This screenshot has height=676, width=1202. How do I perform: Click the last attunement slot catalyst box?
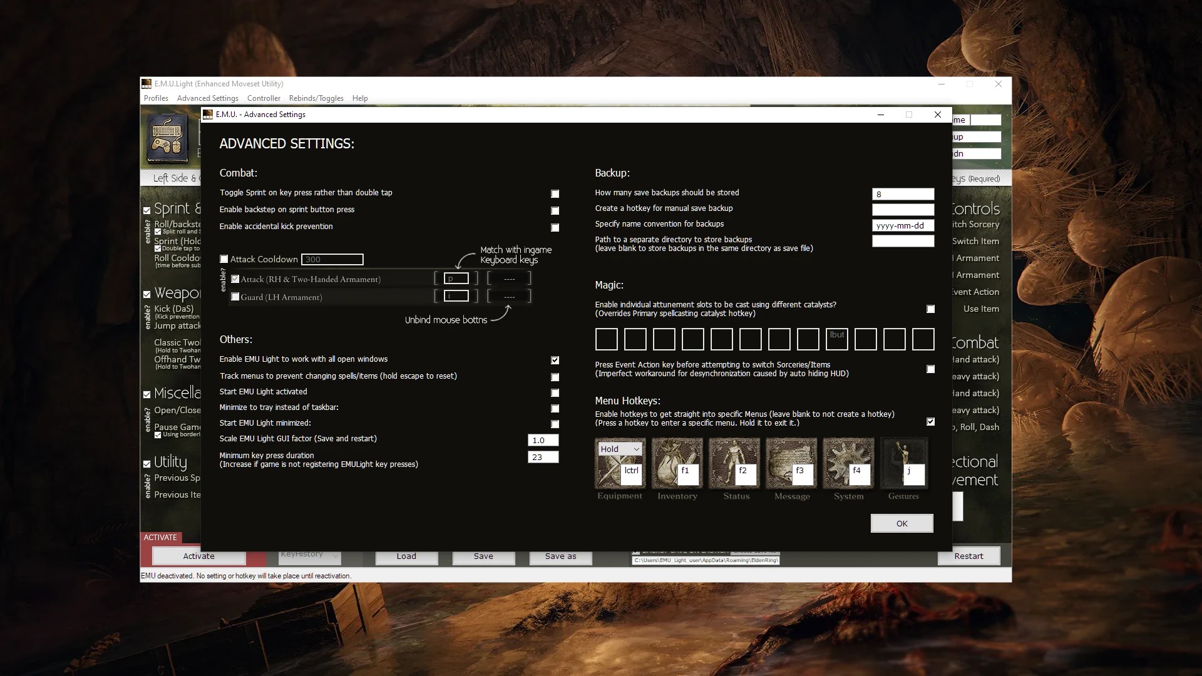pos(923,339)
